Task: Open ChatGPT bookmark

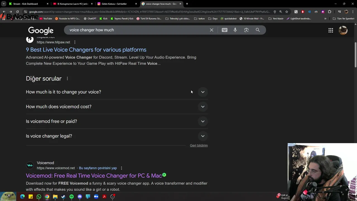Action: [x=90, y=19]
